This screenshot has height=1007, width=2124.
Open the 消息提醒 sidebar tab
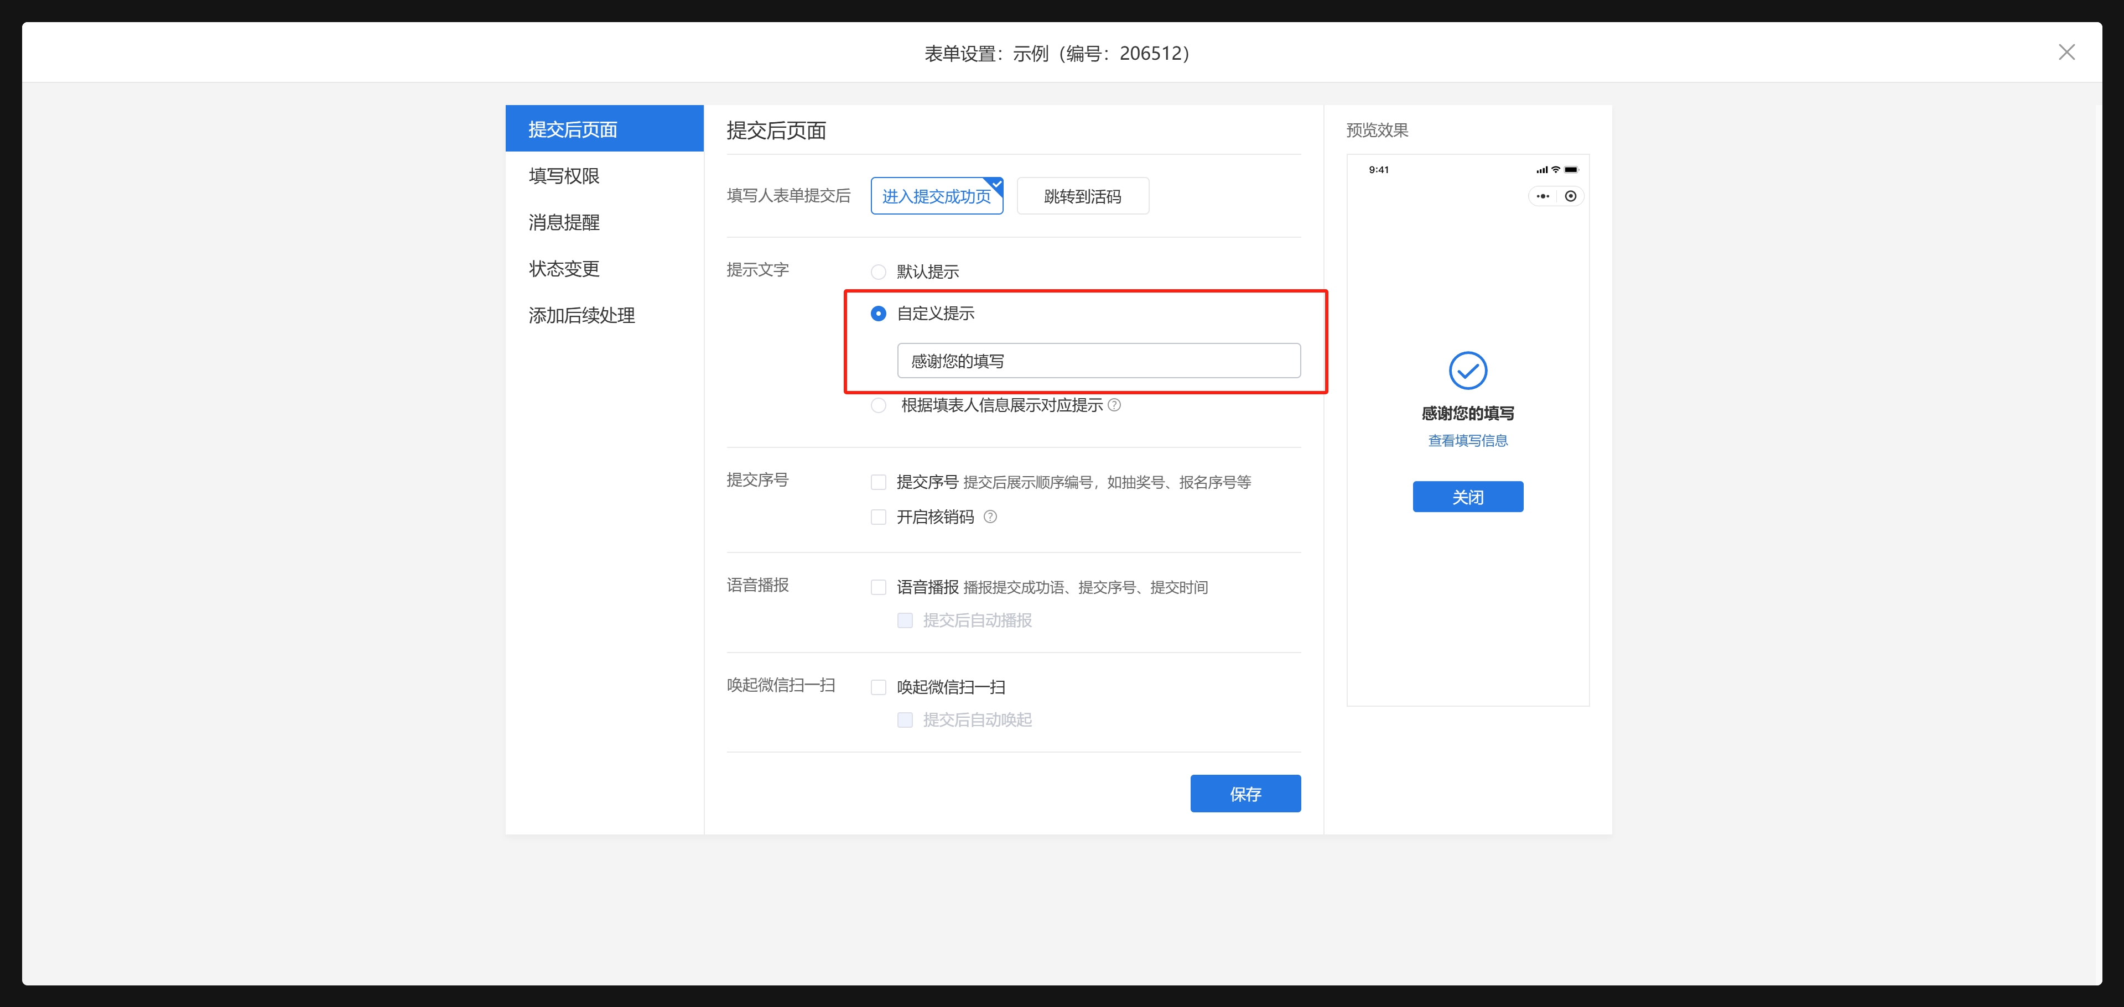click(x=604, y=222)
